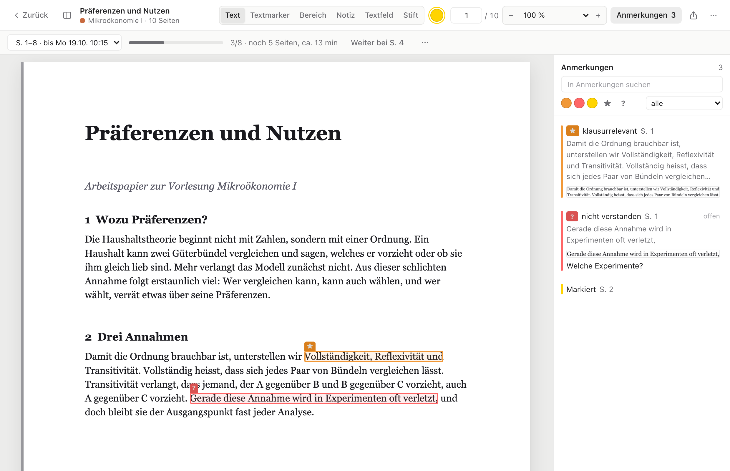Click the klausurrelevant annotation preview thumbnail
The image size is (730, 471).
643,192
